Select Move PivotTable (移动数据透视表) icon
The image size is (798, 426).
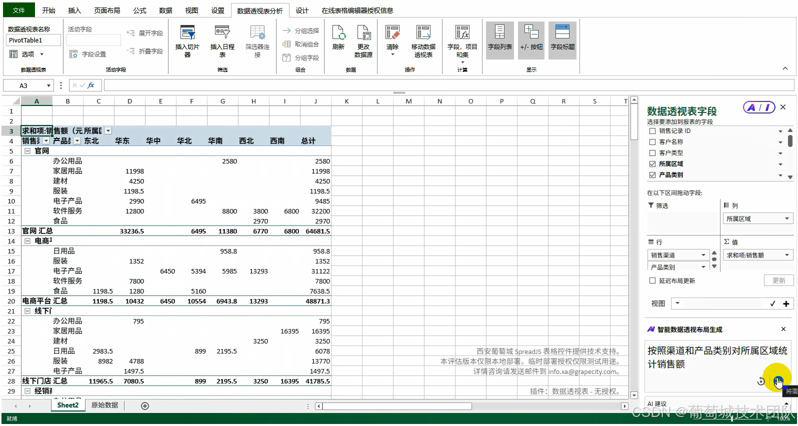(x=423, y=33)
